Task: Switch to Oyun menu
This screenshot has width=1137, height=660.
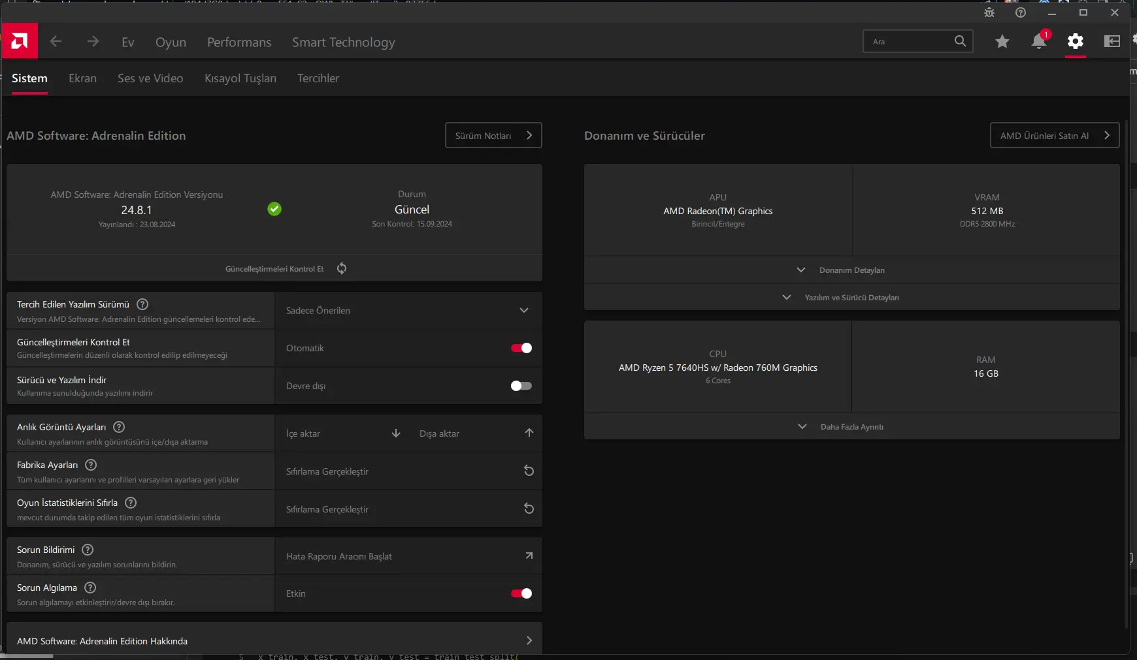Action: click(x=171, y=42)
